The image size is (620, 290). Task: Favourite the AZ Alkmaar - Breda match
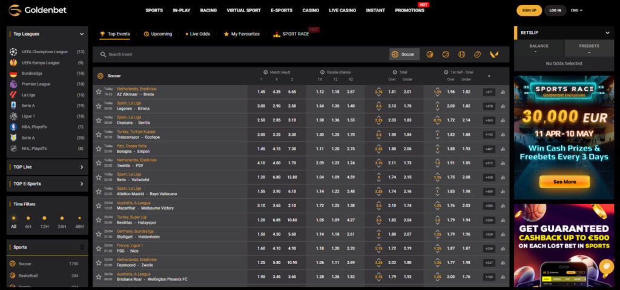tap(99, 92)
